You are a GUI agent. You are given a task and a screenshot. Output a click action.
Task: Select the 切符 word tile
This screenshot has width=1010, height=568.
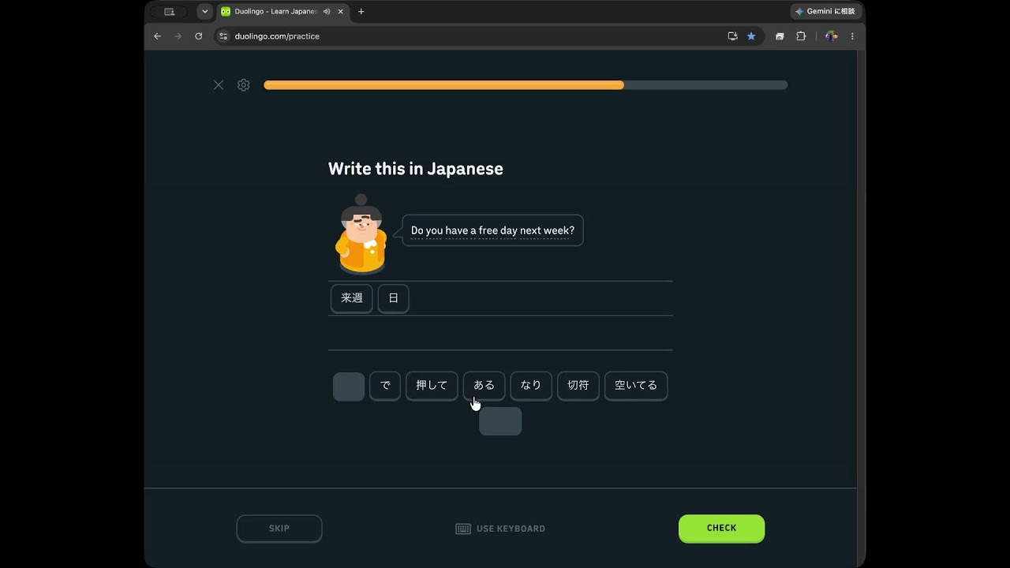point(578,386)
